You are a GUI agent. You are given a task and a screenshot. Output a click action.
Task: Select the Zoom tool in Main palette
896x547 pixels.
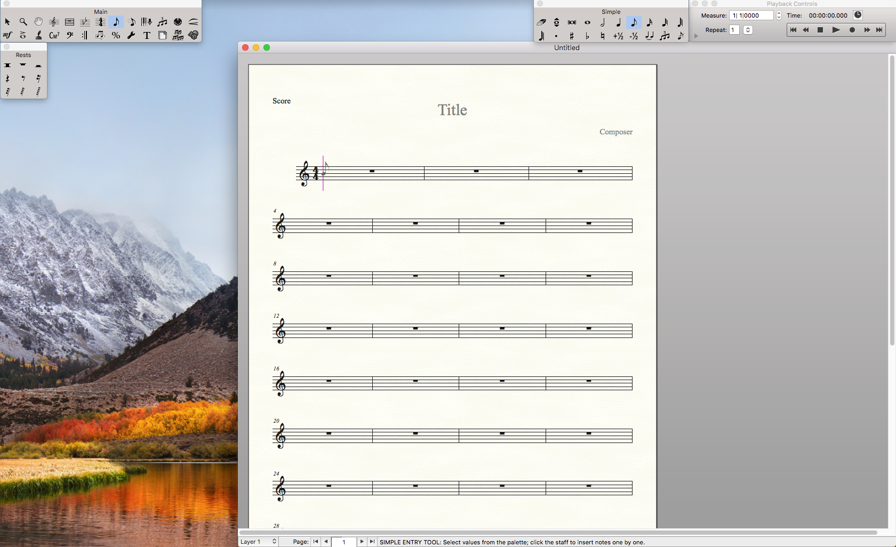[x=23, y=22]
